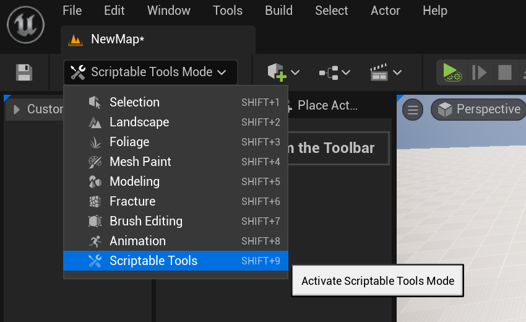The width and height of the screenshot is (526, 322).
Task: Choose Modeling mode entry
Action: 134,181
